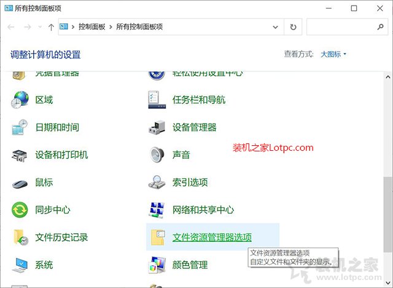This screenshot has width=393, height=288.
Task: Open the 声音 speaker icon
Action: pos(157,154)
